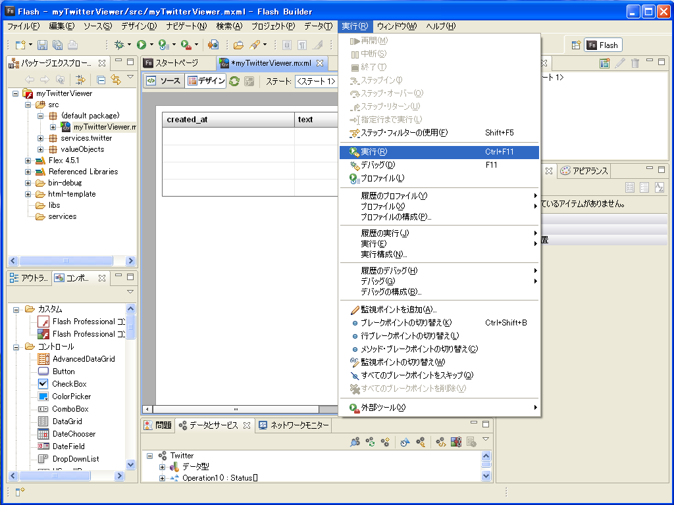The image size is (674, 505).
Task: Toggle Link with Editor in Package Explorer
Action: pyautogui.click(x=116, y=80)
